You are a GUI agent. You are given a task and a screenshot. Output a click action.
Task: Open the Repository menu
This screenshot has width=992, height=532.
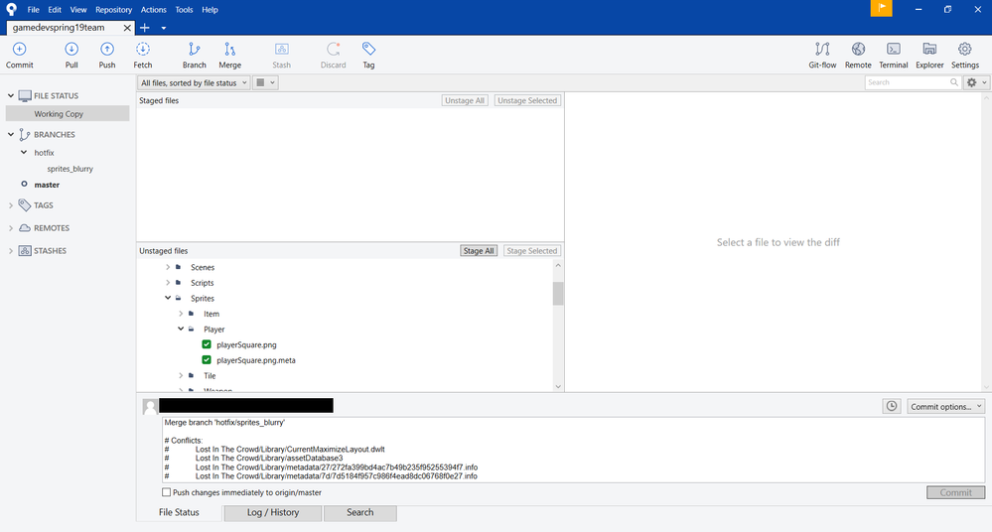click(114, 10)
